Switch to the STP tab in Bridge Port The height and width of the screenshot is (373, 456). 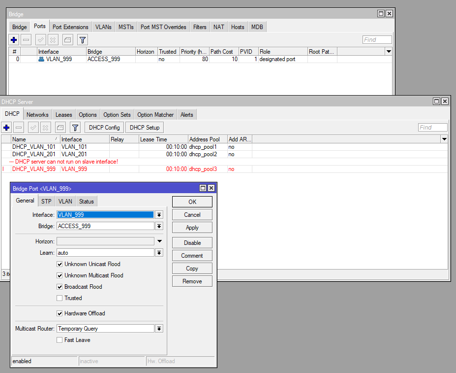(46, 201)
